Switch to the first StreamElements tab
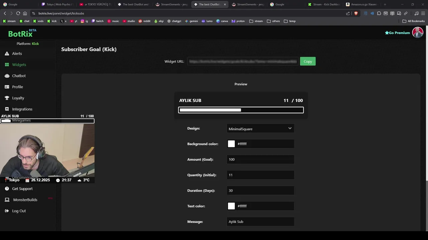Screen dimensions: 428x240 [172, 4]
